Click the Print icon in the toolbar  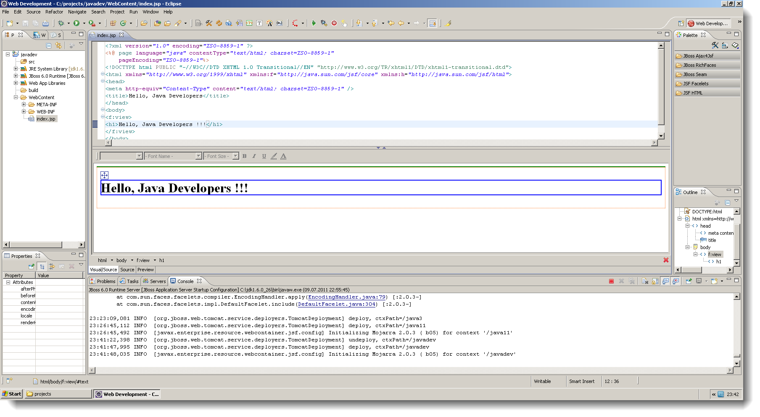(45, 23)
